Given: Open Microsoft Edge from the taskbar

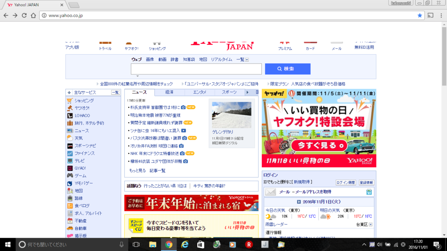Looking at the screenshot, I should pyautogui.click(x=184, y=244).
